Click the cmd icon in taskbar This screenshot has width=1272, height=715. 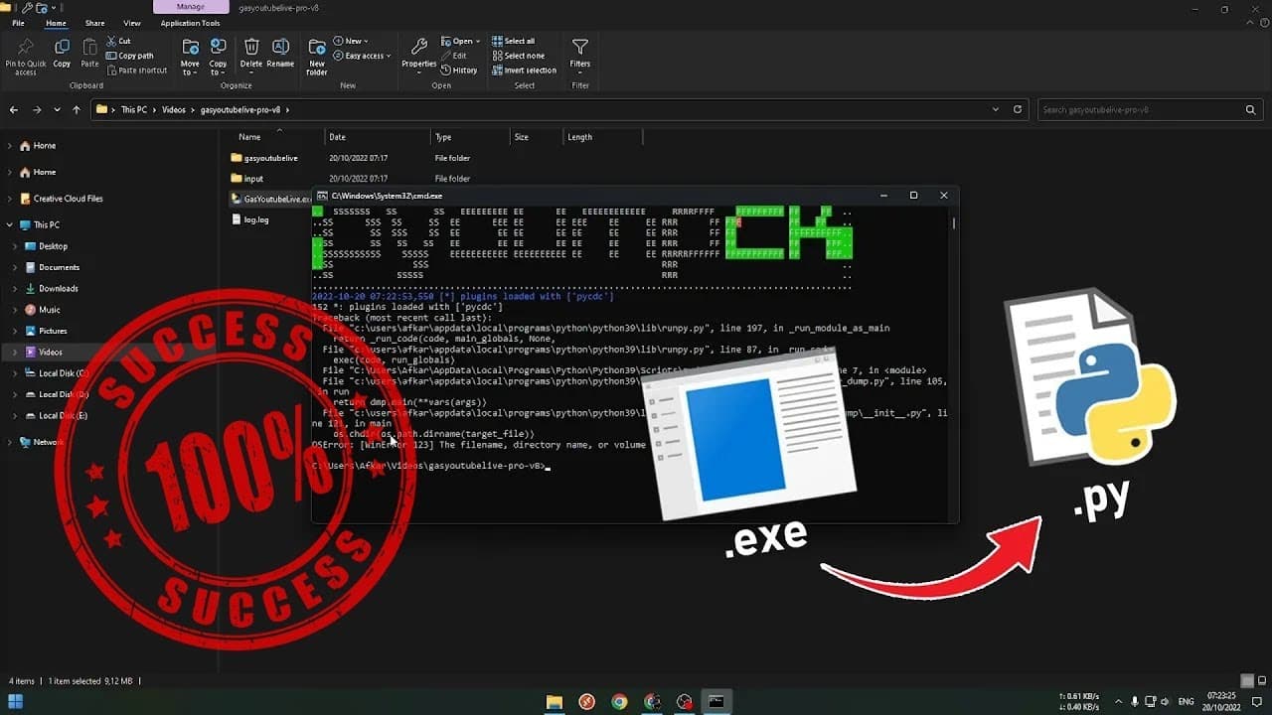coord(715,702)
